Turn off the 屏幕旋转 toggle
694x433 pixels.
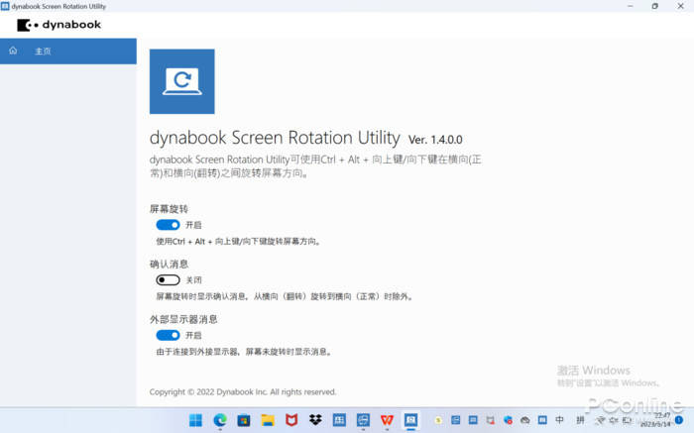pyautogui.click(x=168, y=225)
